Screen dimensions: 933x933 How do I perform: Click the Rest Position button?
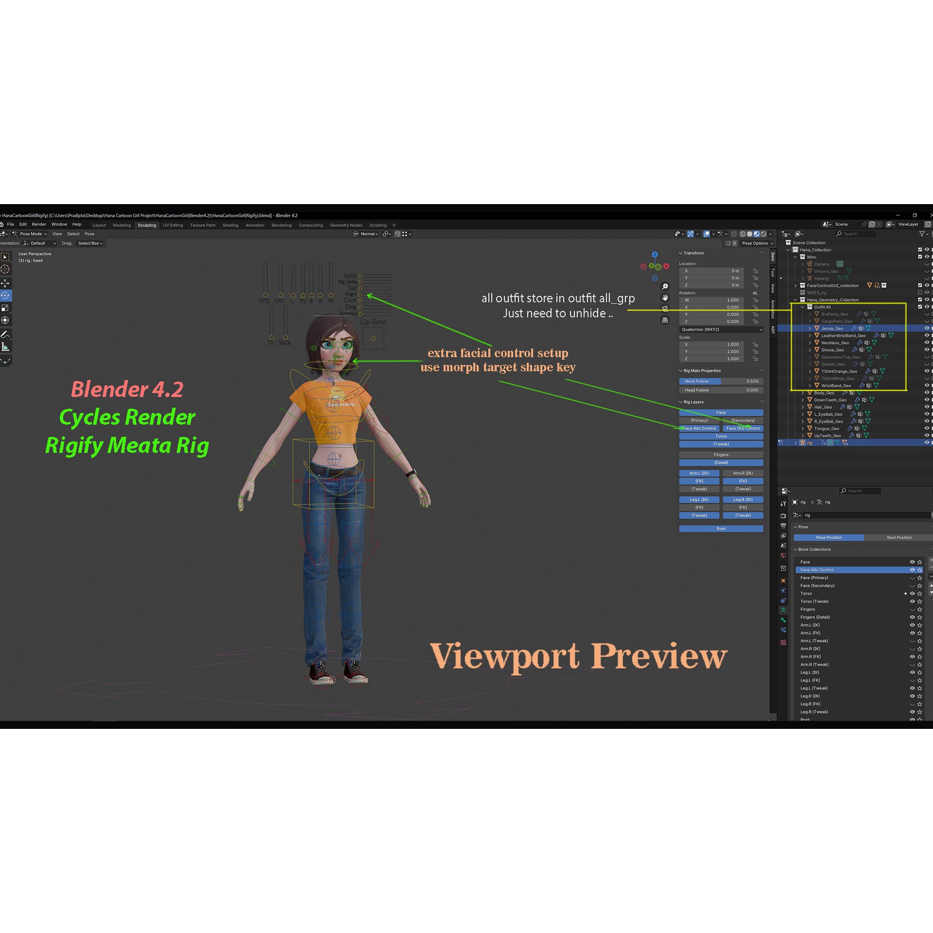[x=899, y=537]
